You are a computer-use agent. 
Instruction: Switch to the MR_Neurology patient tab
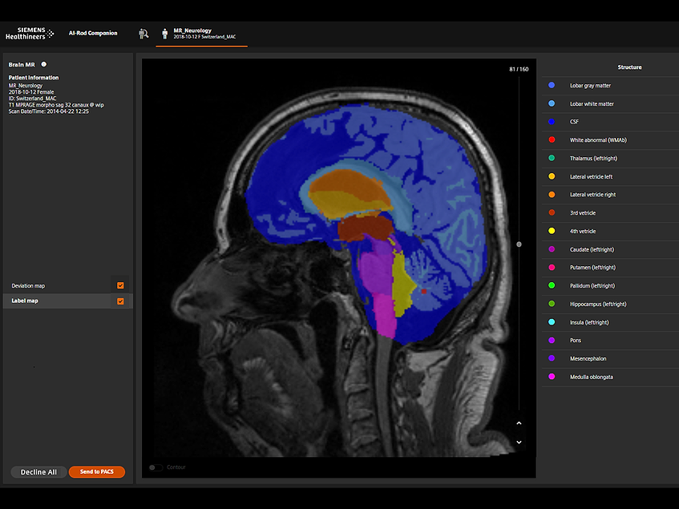200,34
